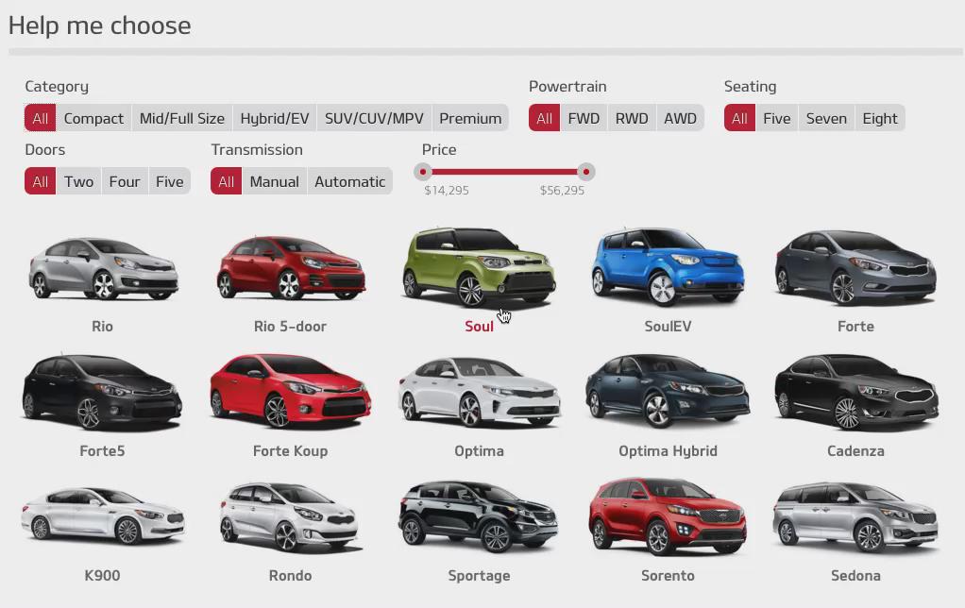Click the Optima Hybrid model name

668,451
